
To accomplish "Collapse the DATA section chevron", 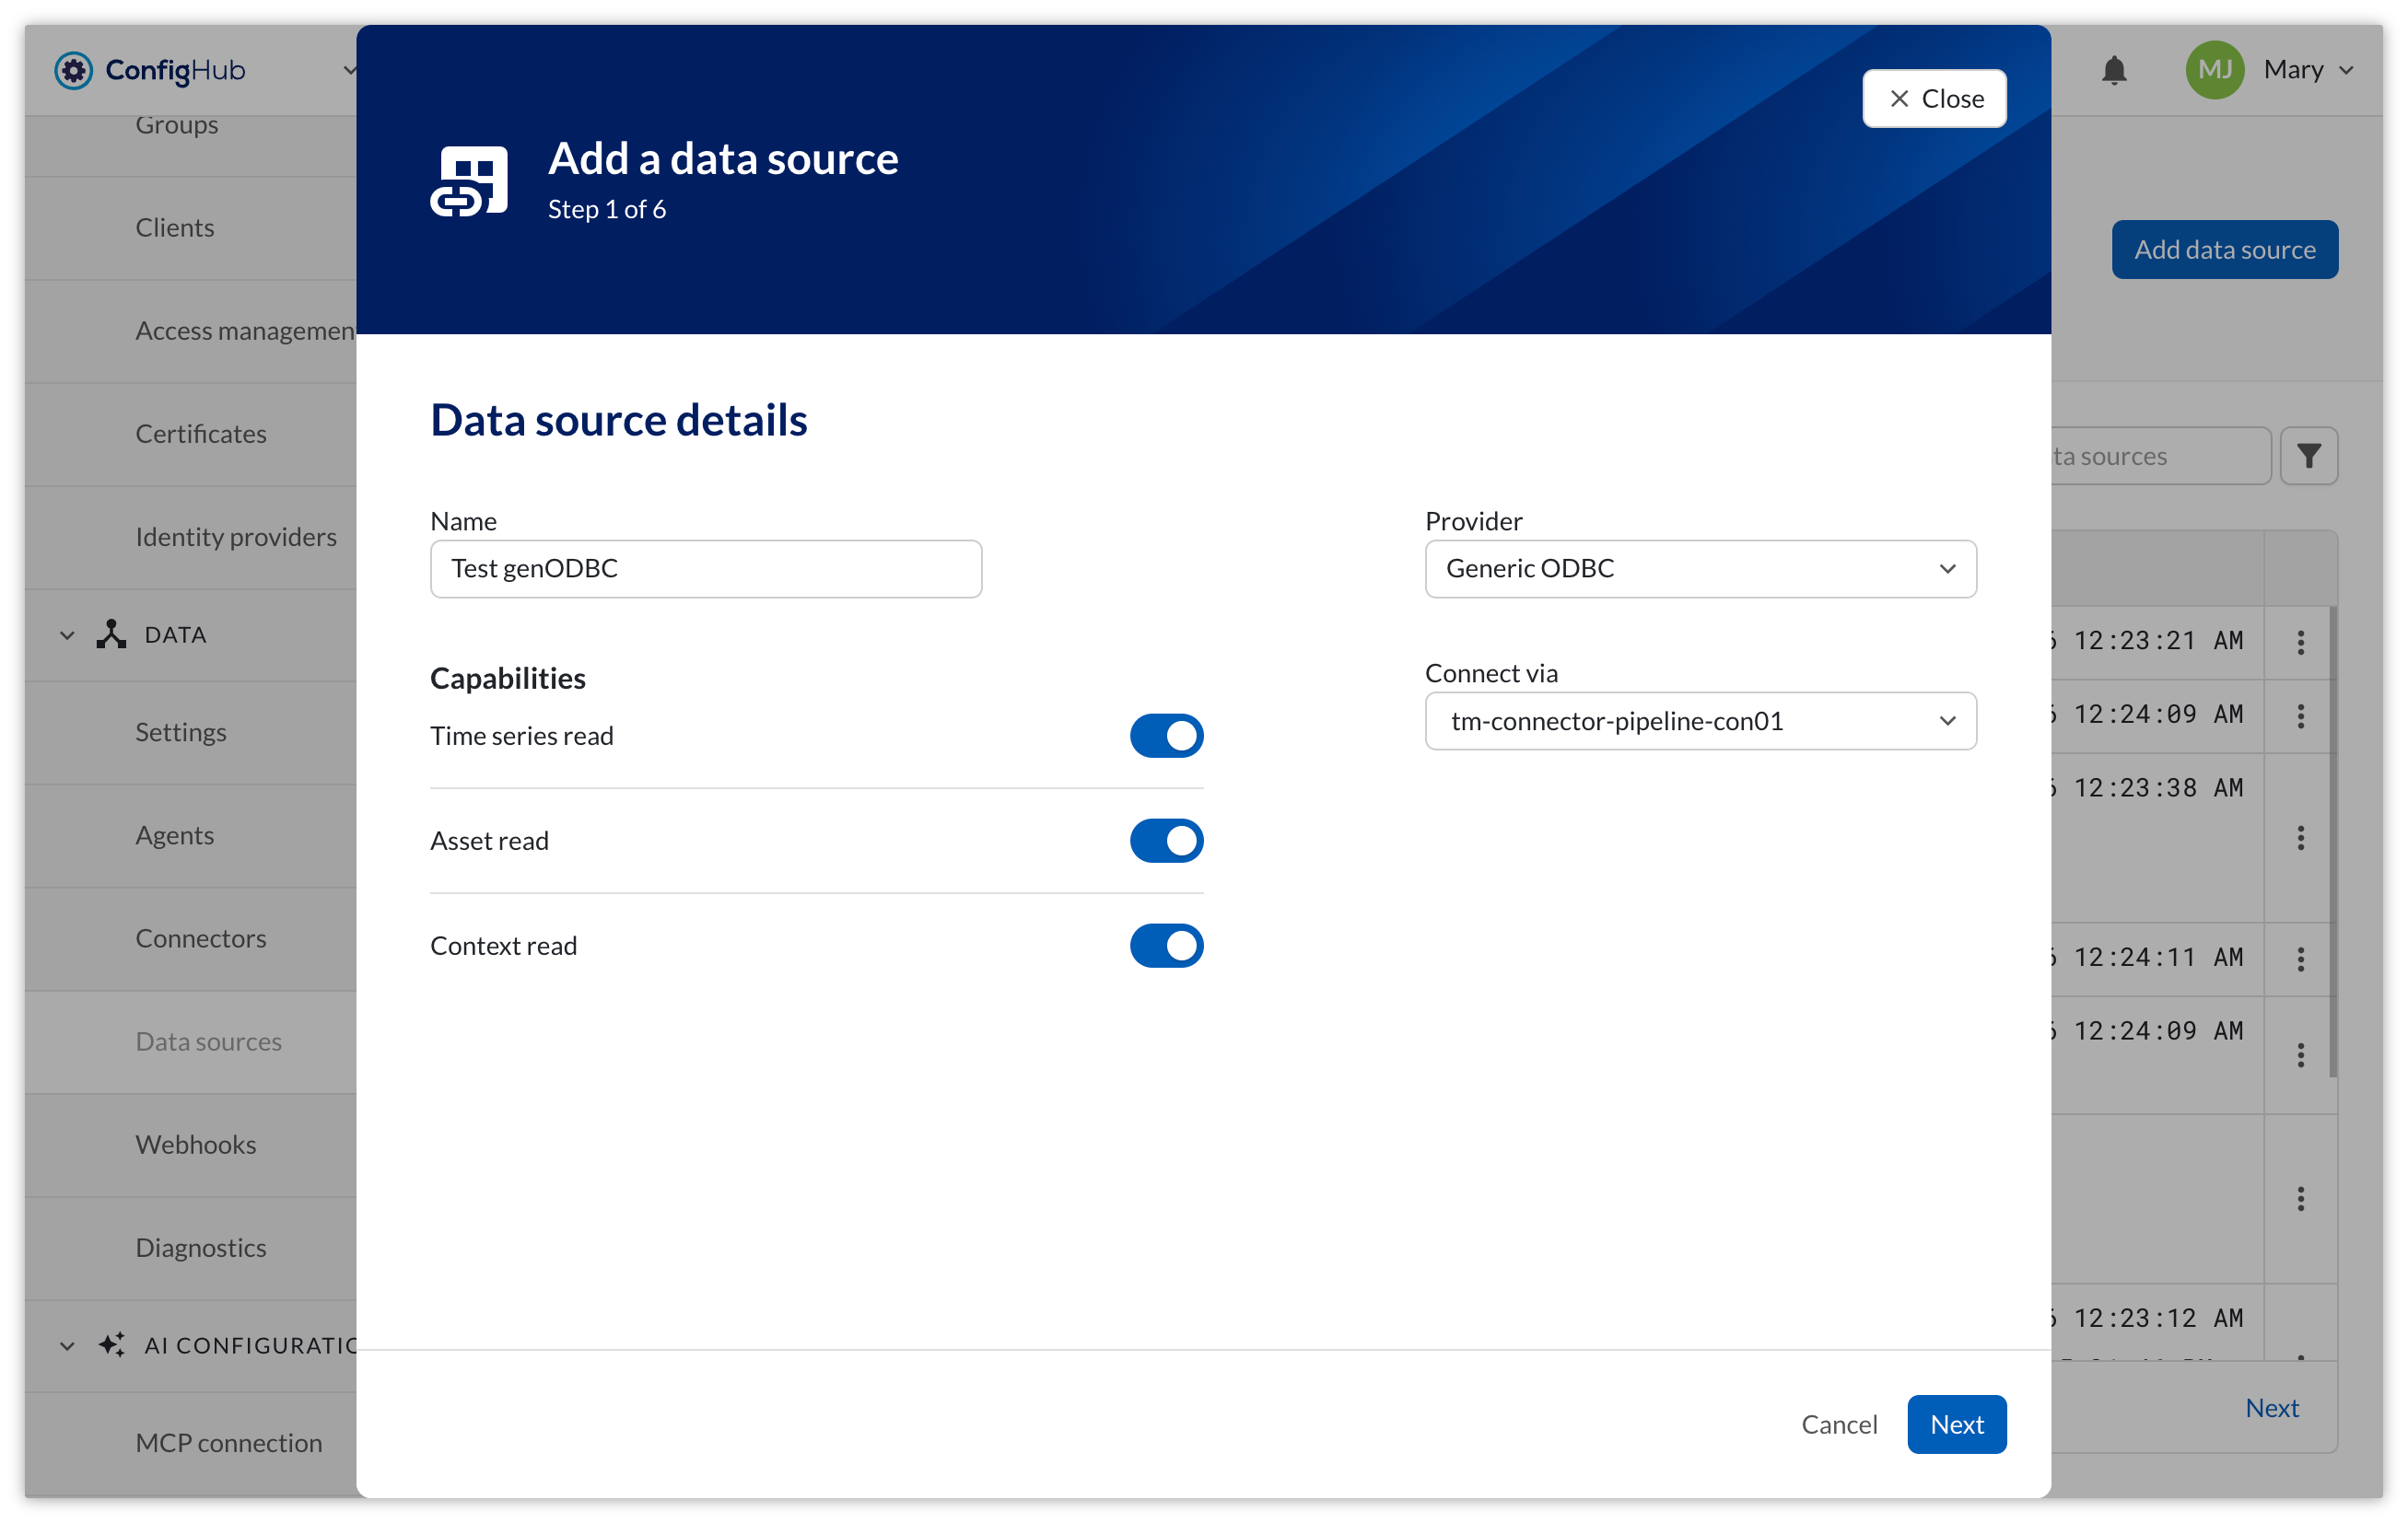I will click(x=67, y=634).
